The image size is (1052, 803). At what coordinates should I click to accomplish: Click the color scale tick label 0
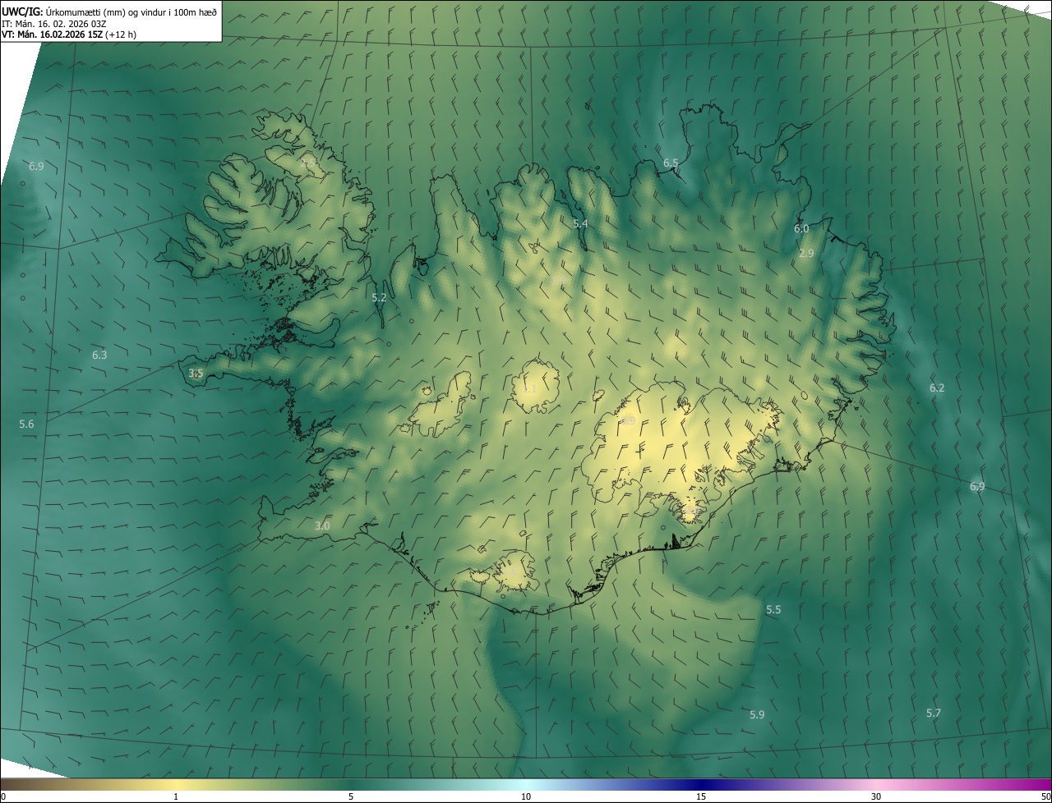3,797
